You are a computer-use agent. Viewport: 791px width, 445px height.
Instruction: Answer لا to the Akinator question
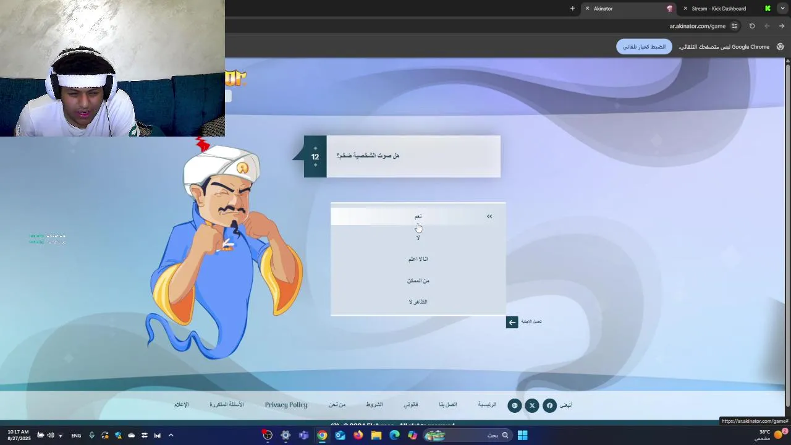click(x=418, y=238)
